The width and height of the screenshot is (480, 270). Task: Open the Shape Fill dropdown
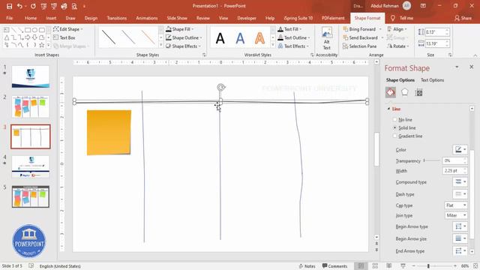click(180, 29)
